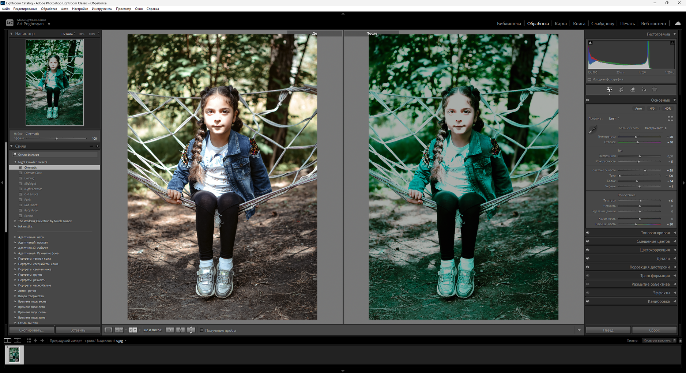Click the Назад button

coord(608,330)
